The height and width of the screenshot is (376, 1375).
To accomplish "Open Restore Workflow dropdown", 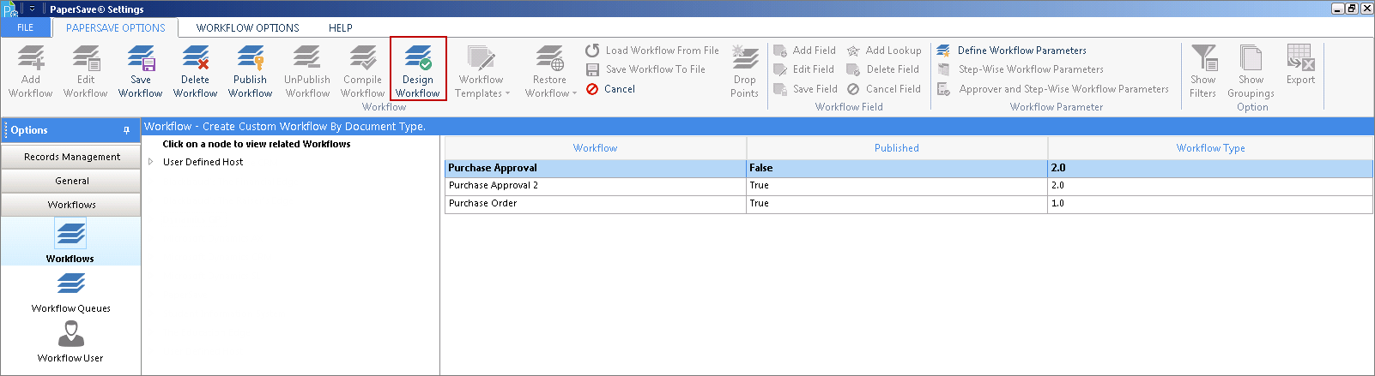I will point(550,71).
